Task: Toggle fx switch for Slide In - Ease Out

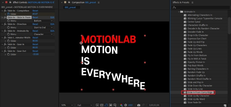Action: [x=5, y=51]
